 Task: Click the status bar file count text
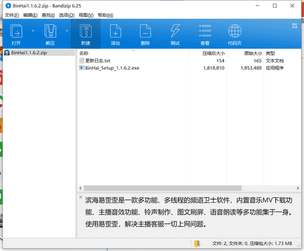(252, 243)
